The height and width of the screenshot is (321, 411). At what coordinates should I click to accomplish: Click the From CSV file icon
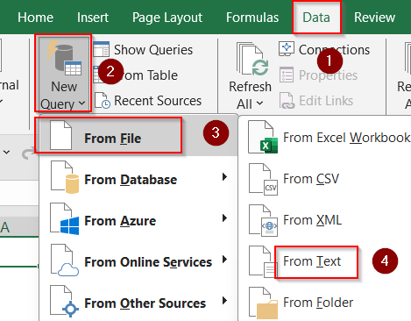(263, 179)
